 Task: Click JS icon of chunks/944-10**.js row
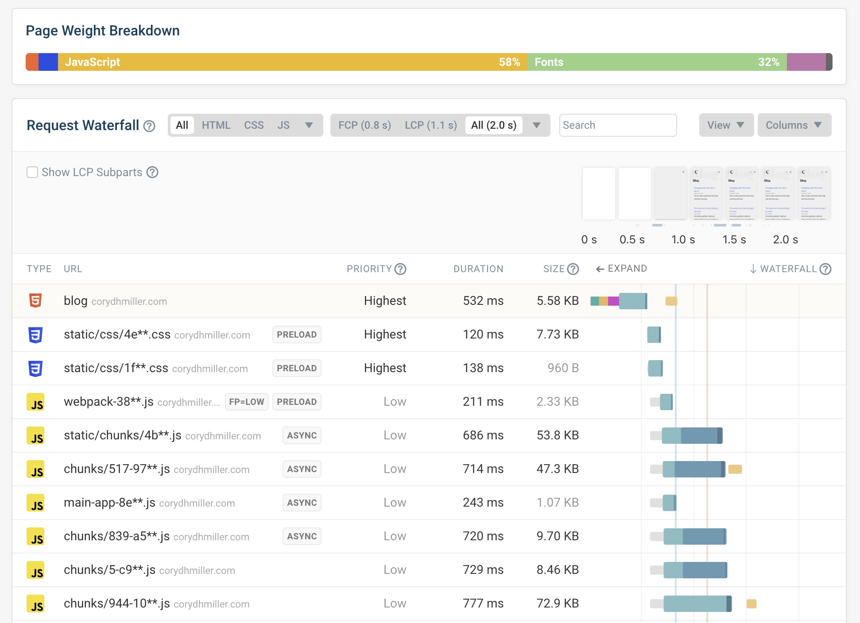click(x=35, y=604)
